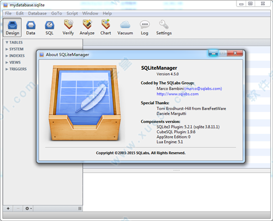Open the http://www.sqlabs.com link

(x=177, y=94)
